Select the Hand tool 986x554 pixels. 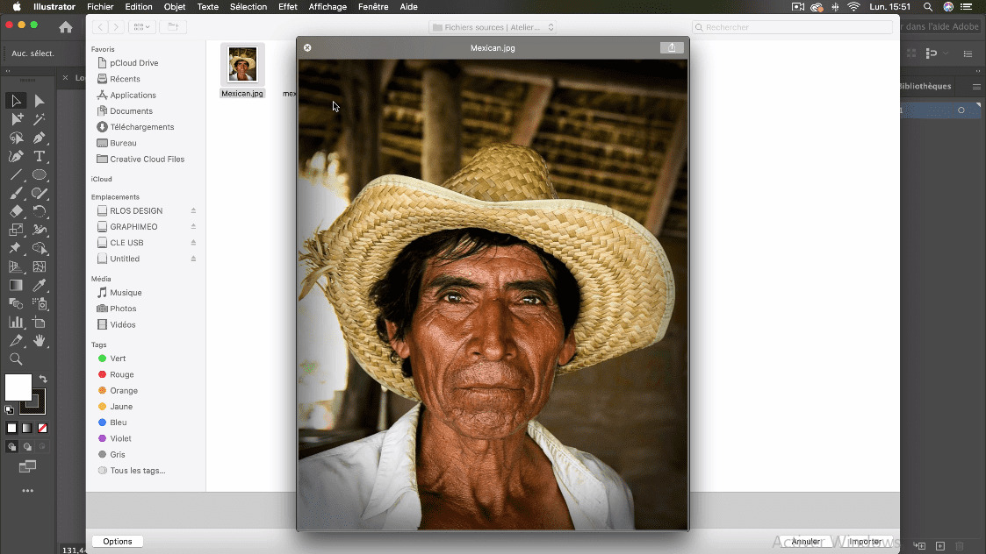click(x=39, y=341)
